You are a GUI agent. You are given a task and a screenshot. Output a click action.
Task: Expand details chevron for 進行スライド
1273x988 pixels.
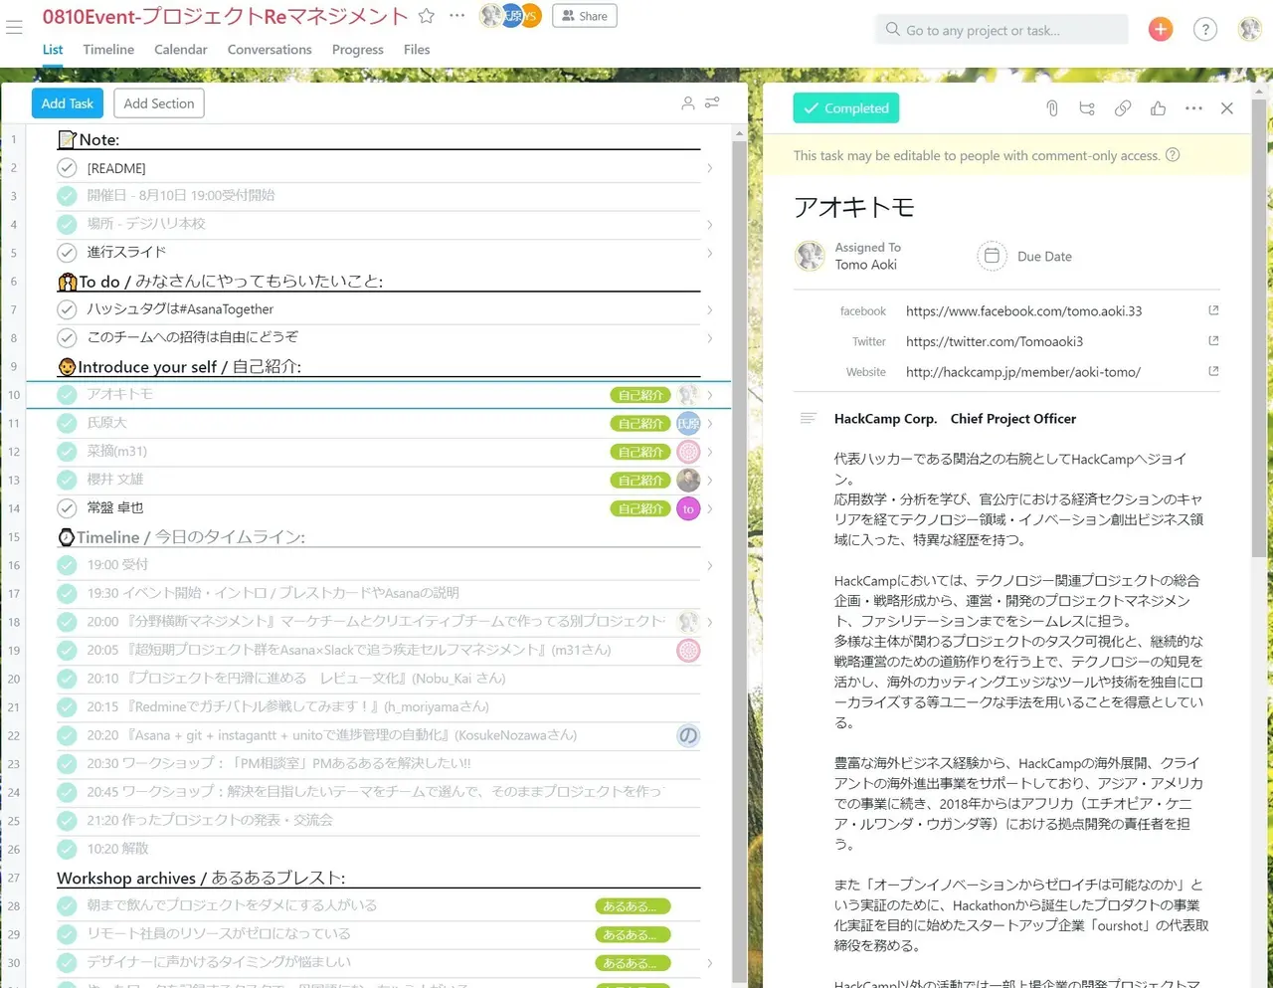[709, 253]
